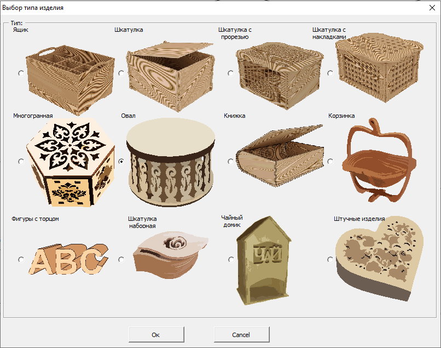Click the Многогранная label text
The image size is (441, 348).
pyautogui.click(x=33, y=116)
